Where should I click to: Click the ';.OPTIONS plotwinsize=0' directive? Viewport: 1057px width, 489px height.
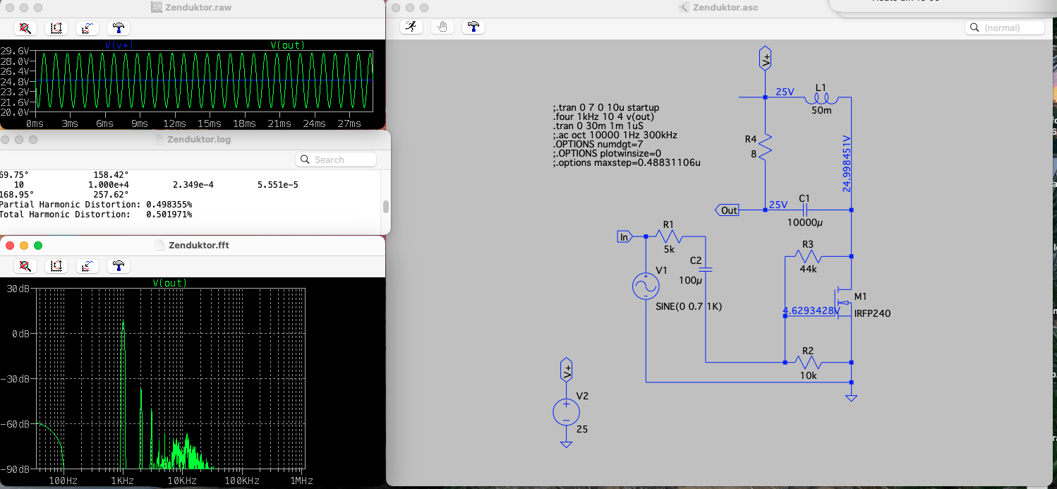point(607,154)
